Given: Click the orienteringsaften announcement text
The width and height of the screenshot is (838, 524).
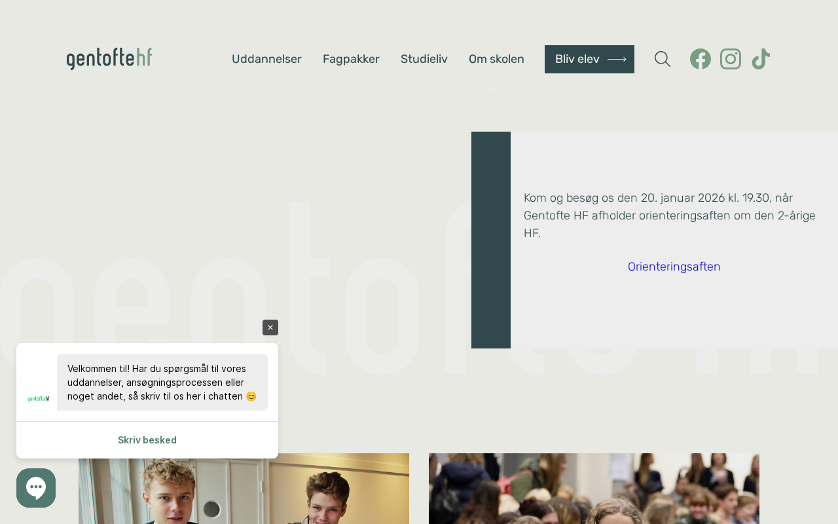Looking at the screenshot, I should pos(670,215).
